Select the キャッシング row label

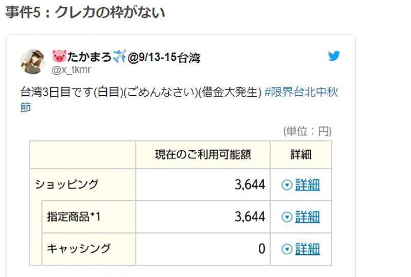pos(79,249)
